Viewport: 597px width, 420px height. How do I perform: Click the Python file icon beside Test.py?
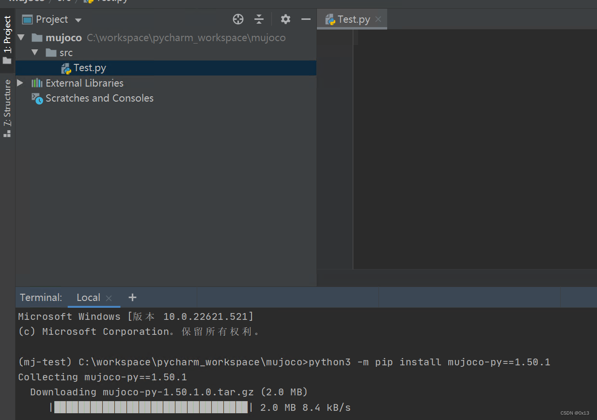coord(66,68)
